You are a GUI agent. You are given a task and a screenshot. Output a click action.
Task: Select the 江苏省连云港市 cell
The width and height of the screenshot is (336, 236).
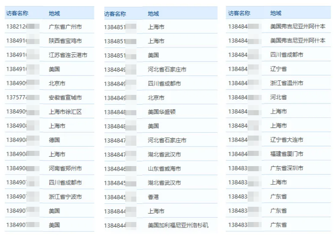click(x=68, y=55)
